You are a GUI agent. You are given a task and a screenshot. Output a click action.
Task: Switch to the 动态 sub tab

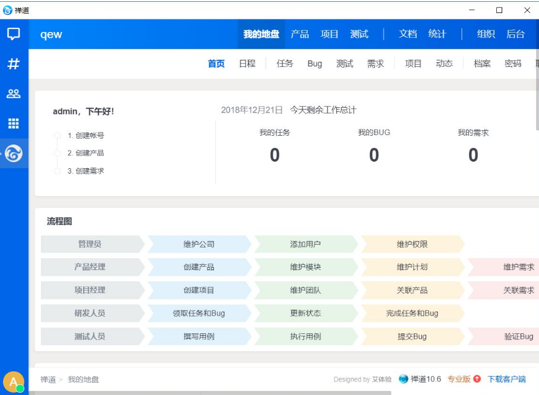coord(444,63)
